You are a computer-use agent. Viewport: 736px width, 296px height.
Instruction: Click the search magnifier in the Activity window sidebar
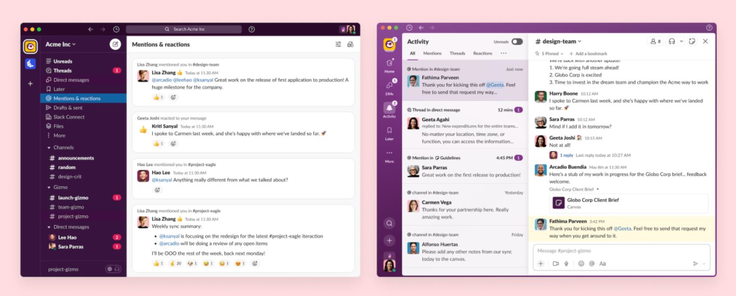(x=389, y=224)
